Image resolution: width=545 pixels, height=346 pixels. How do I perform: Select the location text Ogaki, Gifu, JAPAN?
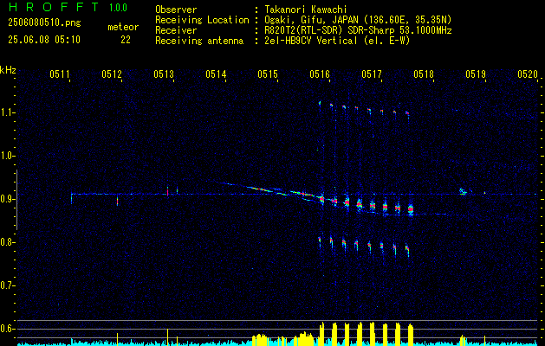(312, 20)
